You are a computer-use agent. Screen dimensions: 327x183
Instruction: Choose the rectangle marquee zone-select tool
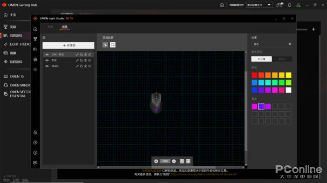113,45
